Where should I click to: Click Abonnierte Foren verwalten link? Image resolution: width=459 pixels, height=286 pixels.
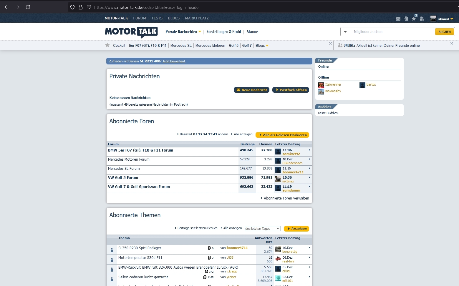(x=286, y=198)
